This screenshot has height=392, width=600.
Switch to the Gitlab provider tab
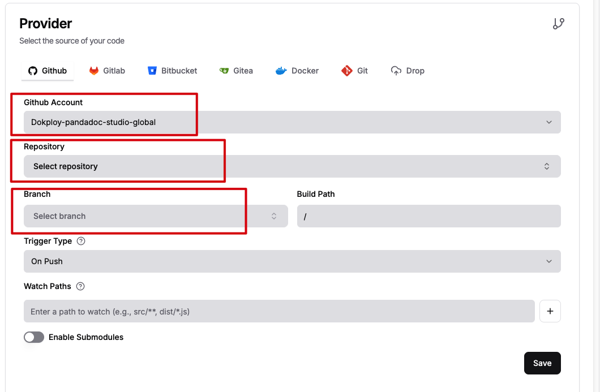(107, 71)
